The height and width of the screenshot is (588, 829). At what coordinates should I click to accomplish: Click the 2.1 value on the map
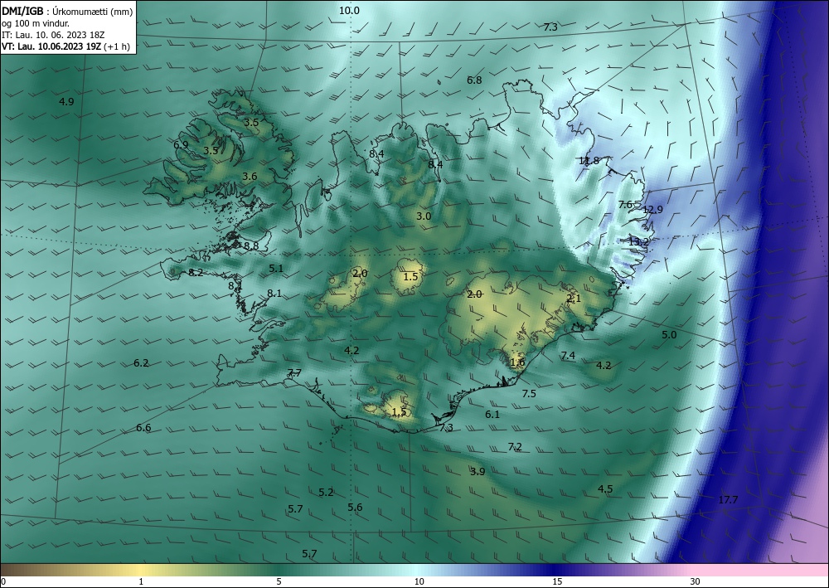[574, 299]
